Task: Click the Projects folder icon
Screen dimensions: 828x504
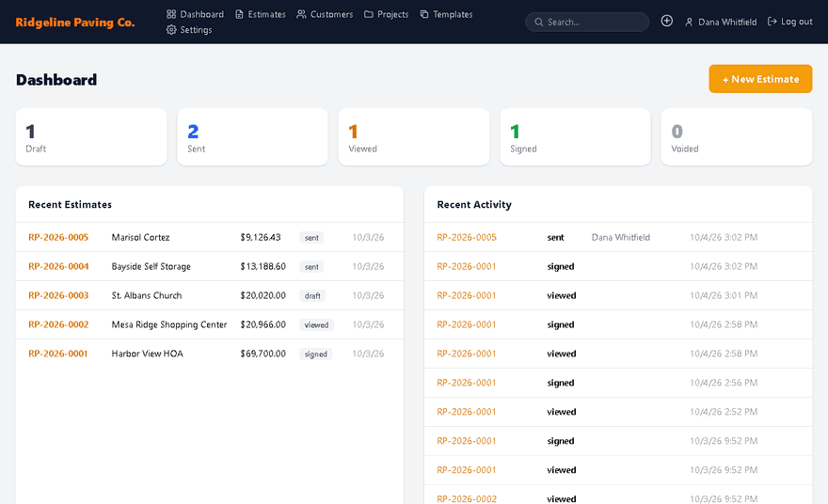Action: click(x=369, y=14)
